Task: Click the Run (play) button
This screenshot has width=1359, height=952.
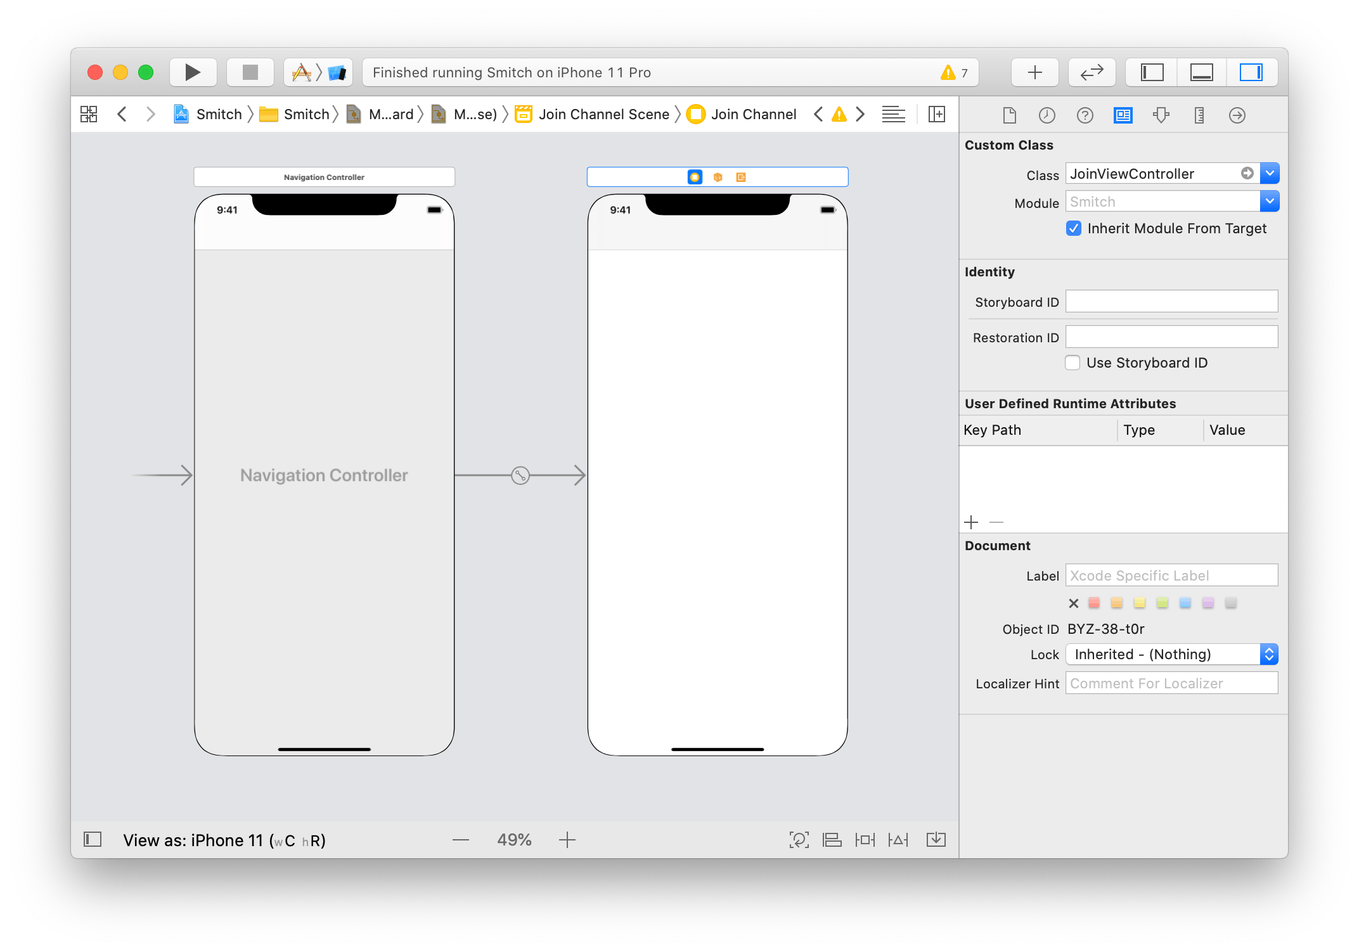Action: [x=193, y=72]
